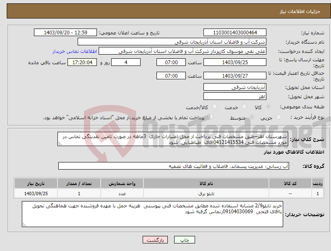The width and height of the screenshot is (331, 251).
Task: Click the تعداد / مقدار column header
Action: [79, 183]
